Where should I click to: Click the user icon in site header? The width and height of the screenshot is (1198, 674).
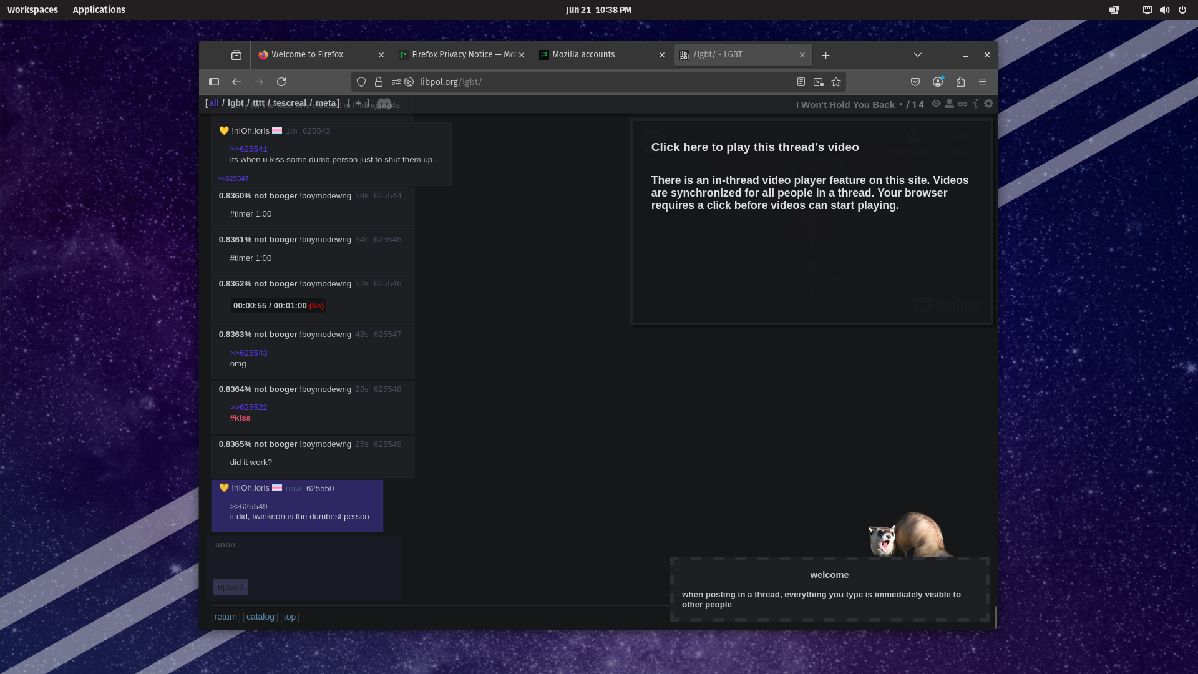[x=949, y=104]
